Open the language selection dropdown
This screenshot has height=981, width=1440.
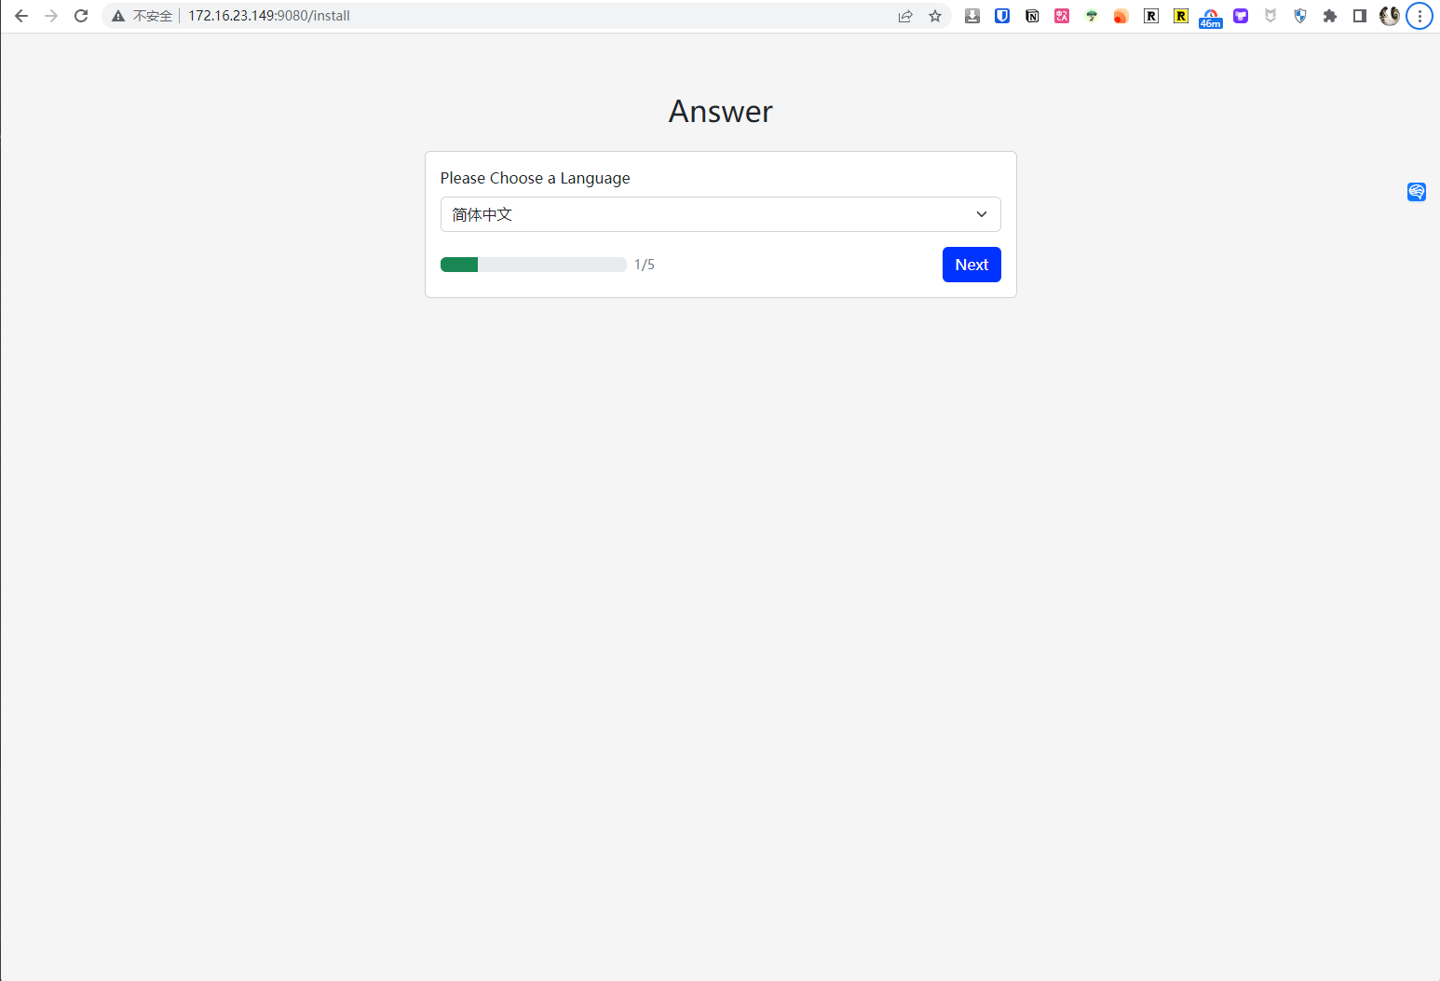(720, 214)
